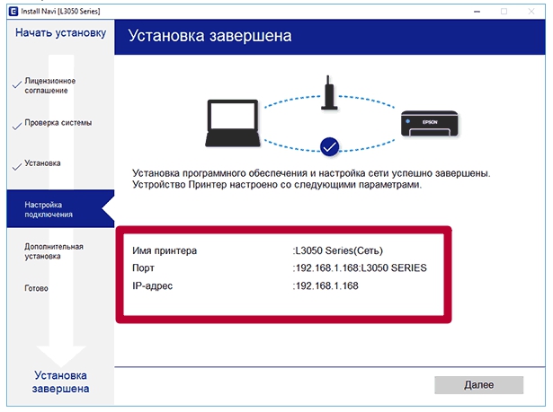
Task: Select the Лицензионное соглашение step
Action: (49, 85)
